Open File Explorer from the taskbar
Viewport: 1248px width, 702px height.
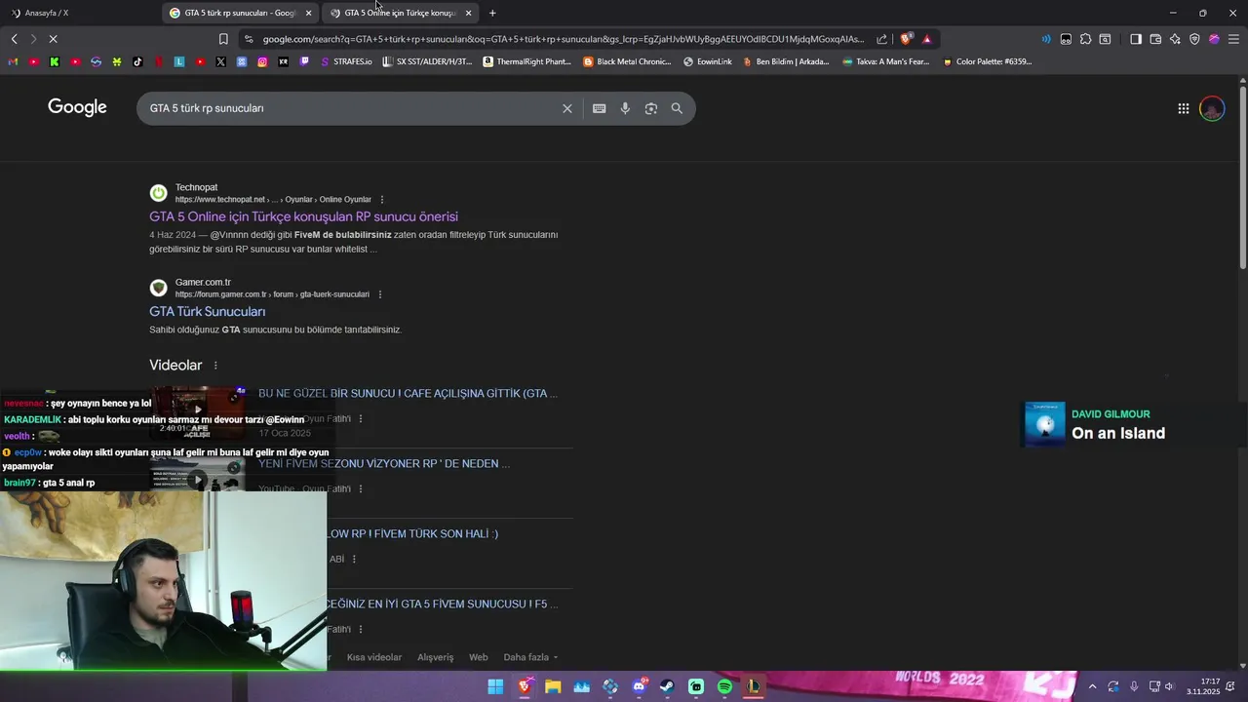pos(553,686)
